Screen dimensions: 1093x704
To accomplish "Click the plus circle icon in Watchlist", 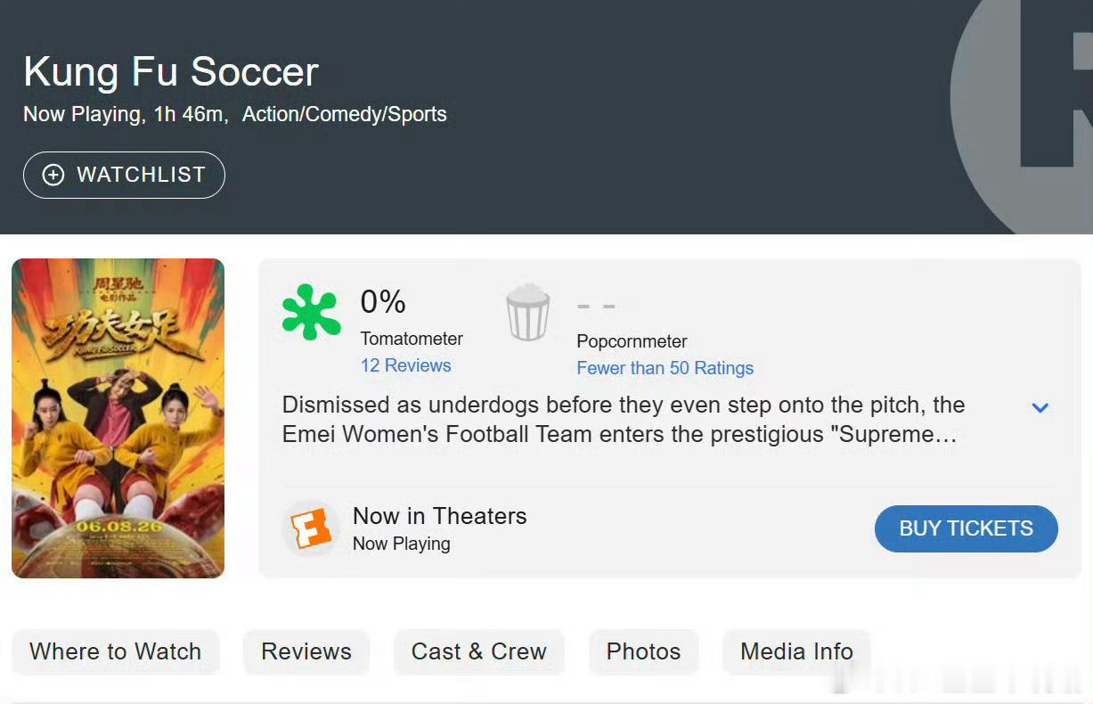I will coord(53,175).
